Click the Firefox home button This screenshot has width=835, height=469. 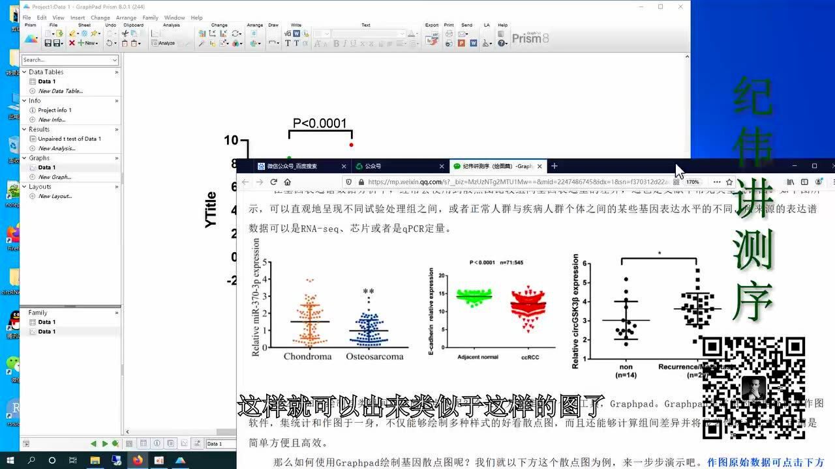[x=288, y=182]
